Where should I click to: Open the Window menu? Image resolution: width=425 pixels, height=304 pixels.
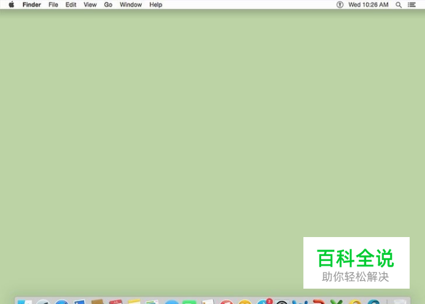point(131,5)
